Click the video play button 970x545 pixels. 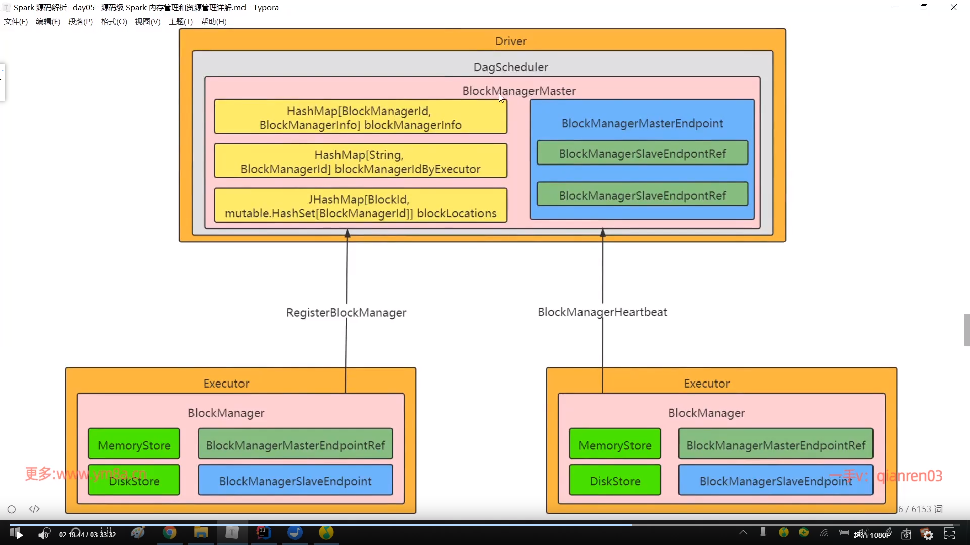tap(19, 535)
